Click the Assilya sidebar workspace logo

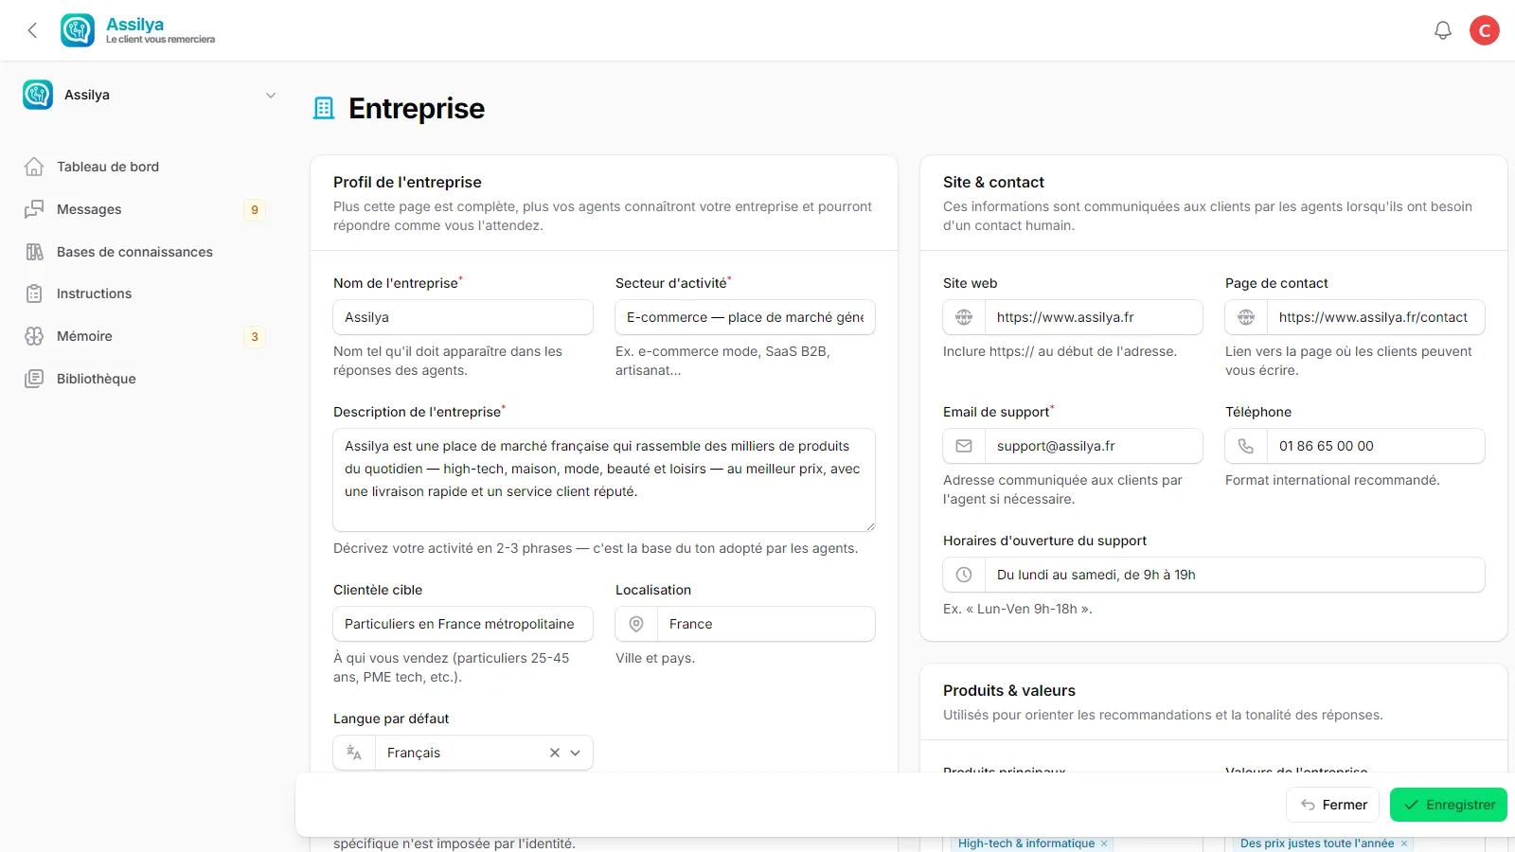click(38, 95)
